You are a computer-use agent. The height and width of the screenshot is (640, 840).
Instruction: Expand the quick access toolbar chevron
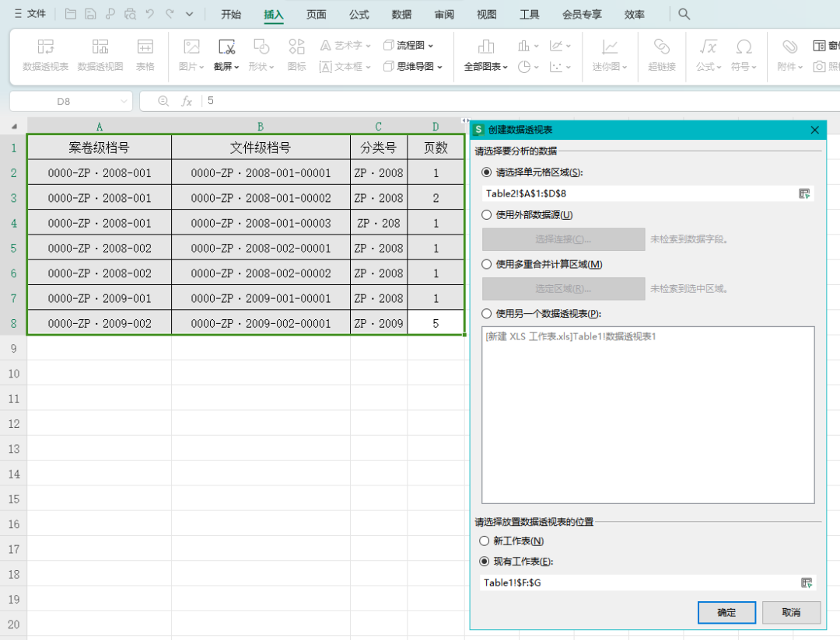189,15
